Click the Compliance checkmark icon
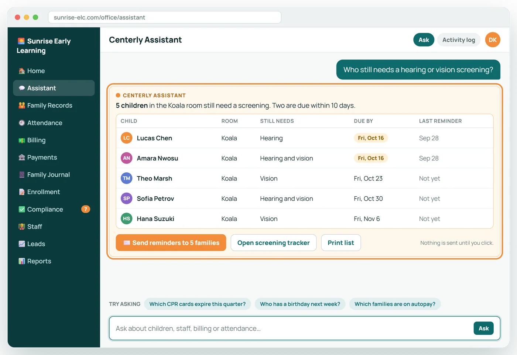The width and height of the screenshot is (517, 355). tap(22, 209)
